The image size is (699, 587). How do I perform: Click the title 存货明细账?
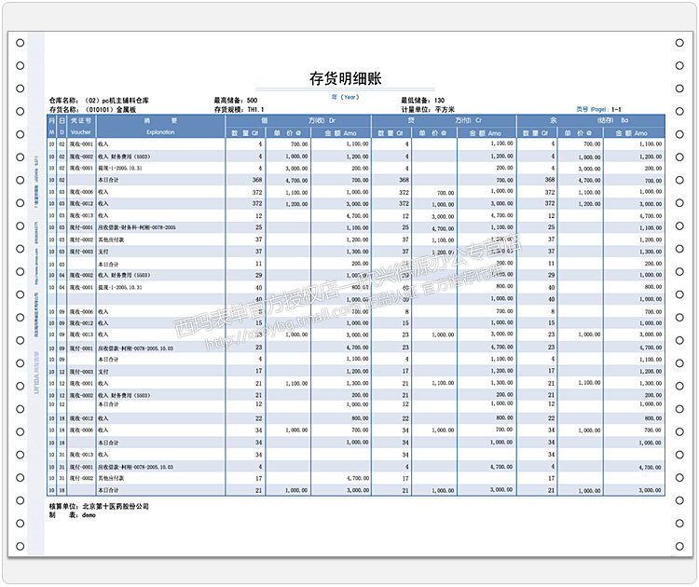click(x=345, y=78)
